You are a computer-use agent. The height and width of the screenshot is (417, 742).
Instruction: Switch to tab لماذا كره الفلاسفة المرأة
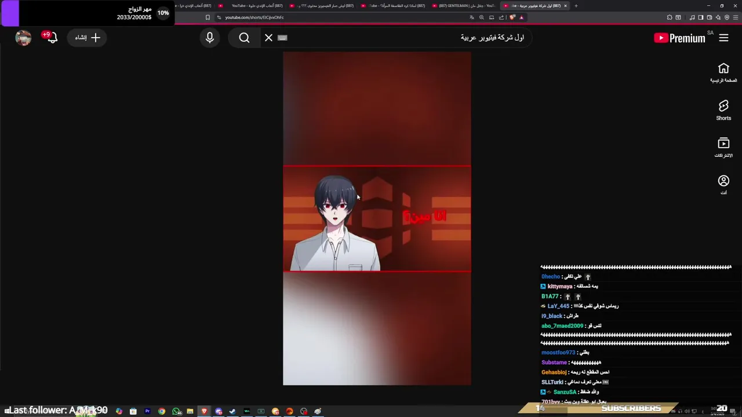click(x=394, y=6)
